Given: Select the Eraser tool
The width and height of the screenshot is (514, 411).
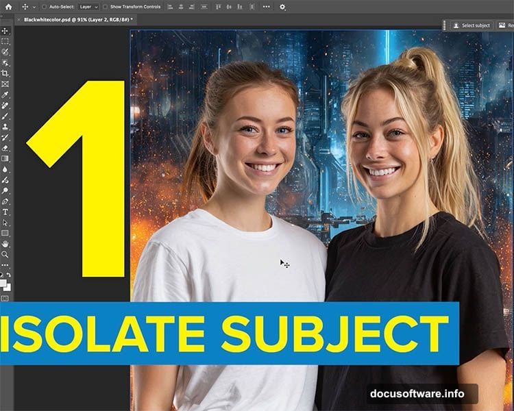Looking at the screenshot, I should [x=5, y=147].
